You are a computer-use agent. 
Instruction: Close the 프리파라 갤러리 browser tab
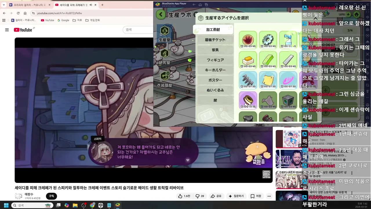click(49, 5)
